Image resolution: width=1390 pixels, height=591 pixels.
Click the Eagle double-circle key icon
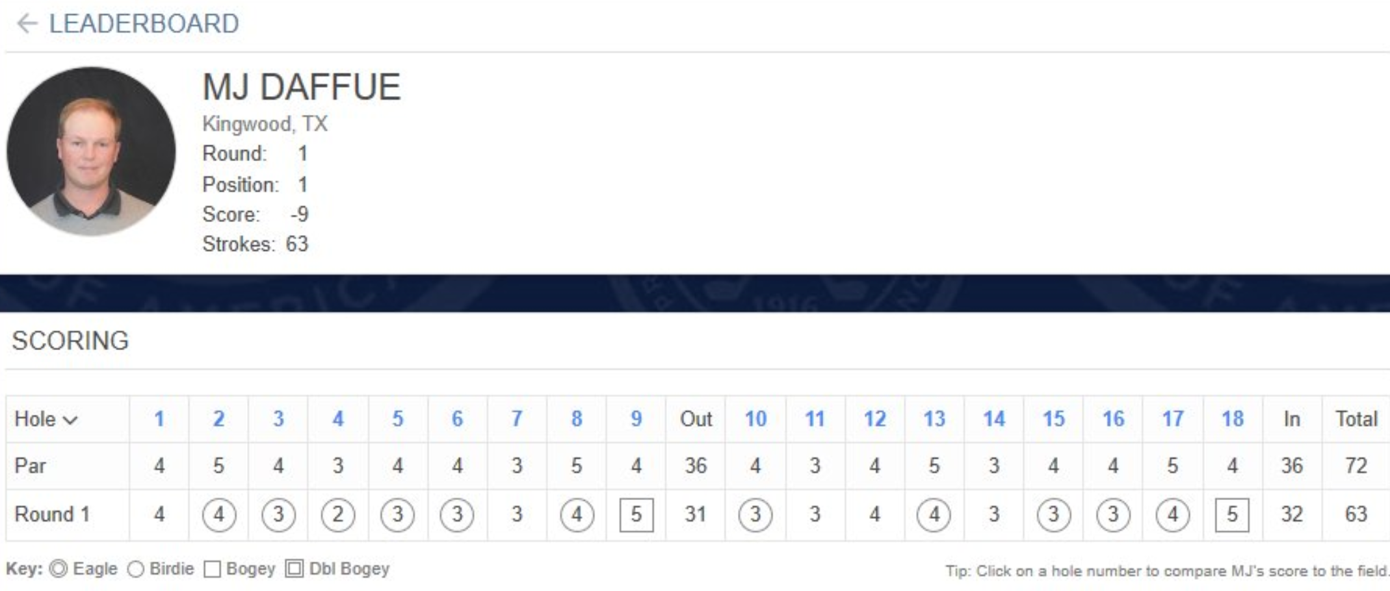[x=59, y=570]
